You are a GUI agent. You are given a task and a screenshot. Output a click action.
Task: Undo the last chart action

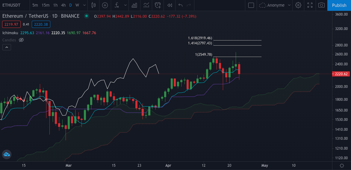click(180, 5)
